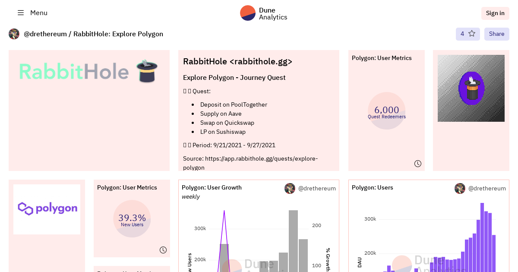Click "Polygon: User Metrics" title above Quest Redeemers
This screenshot has width=518, height=272.
click(x=382, y=58)
